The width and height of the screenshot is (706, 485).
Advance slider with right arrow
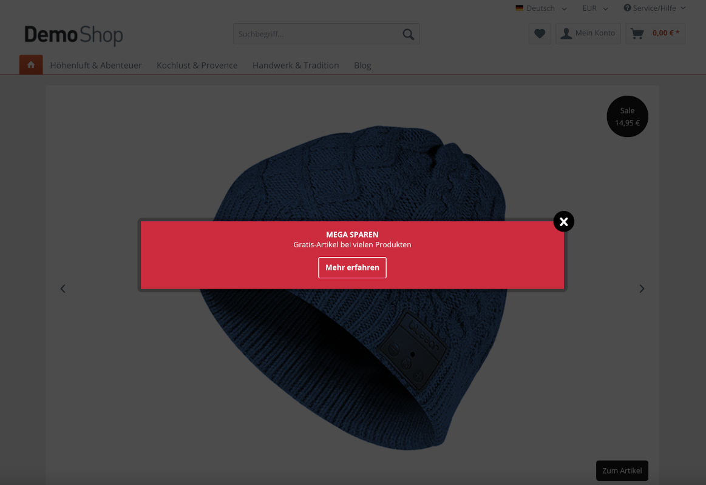click(x=642, y=289)
